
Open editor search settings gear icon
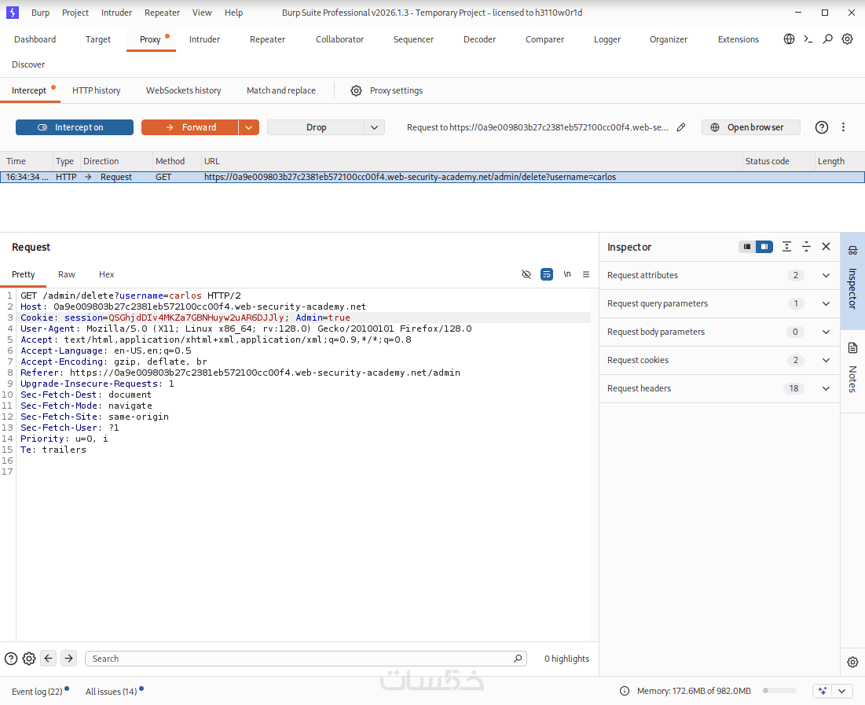29,659
